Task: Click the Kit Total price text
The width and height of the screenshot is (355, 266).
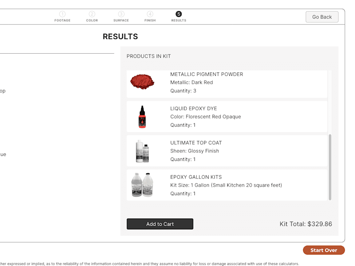Action: [x=306, y=224]
